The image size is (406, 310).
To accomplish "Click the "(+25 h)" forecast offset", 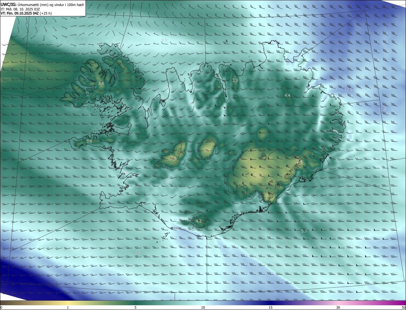I will coord(46,13).
